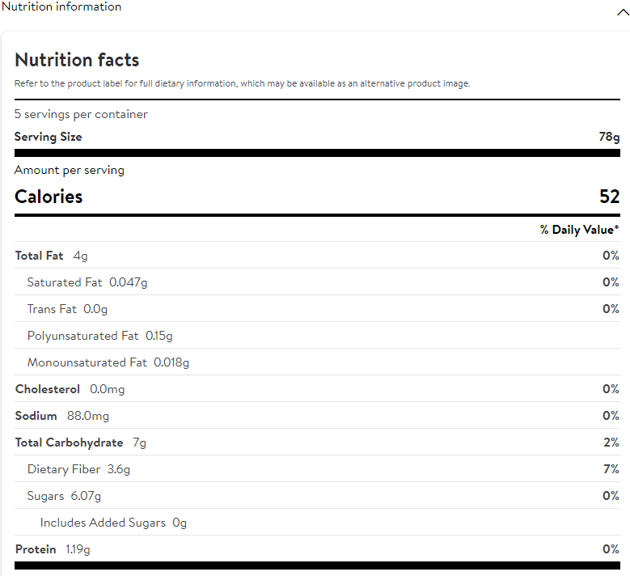630x576 pixels.
Task: Collapse the Nutrition information chevron arrow
Action: 623,12
